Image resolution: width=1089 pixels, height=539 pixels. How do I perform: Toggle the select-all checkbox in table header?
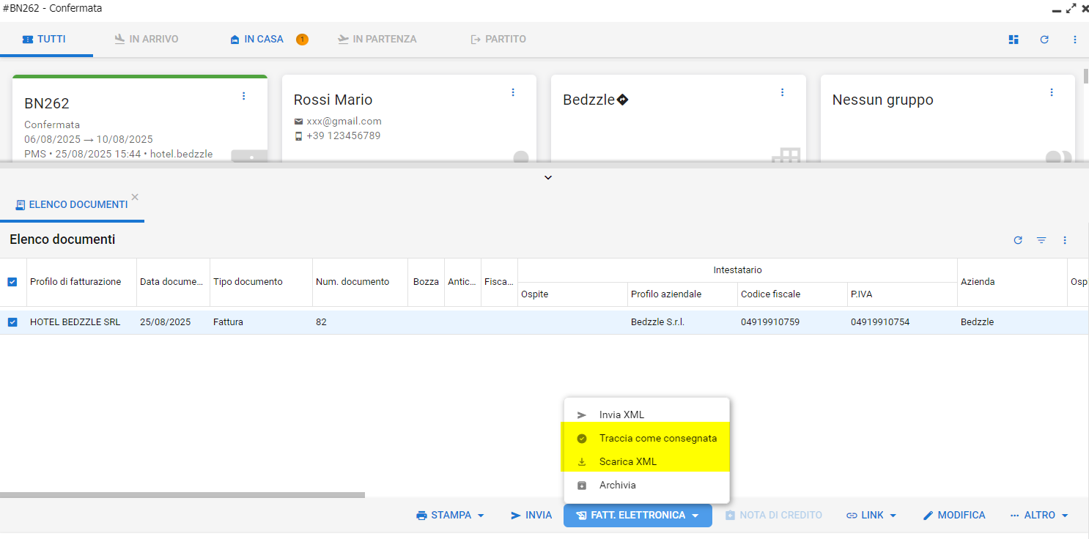[12, 282]
